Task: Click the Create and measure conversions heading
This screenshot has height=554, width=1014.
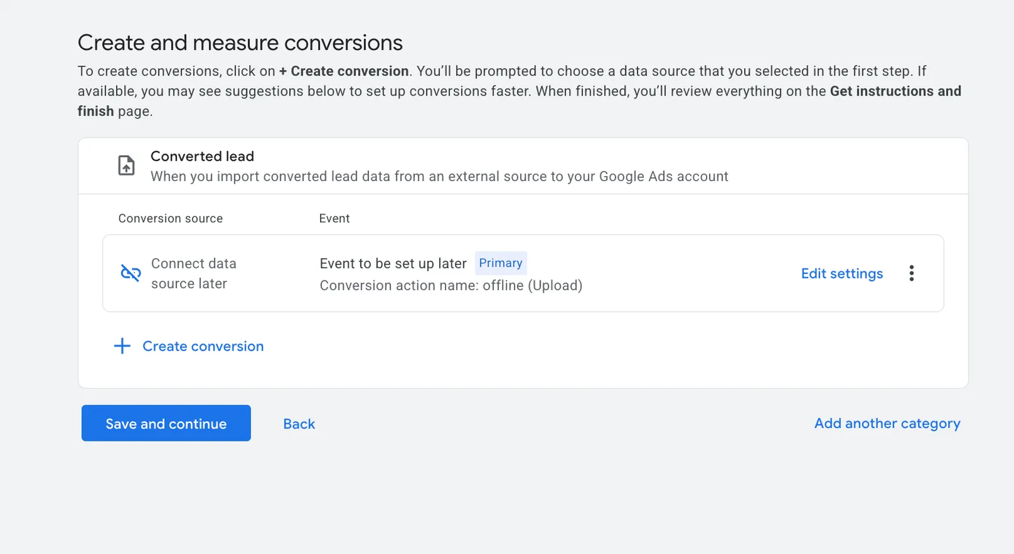Action: (x=240, y=42)
